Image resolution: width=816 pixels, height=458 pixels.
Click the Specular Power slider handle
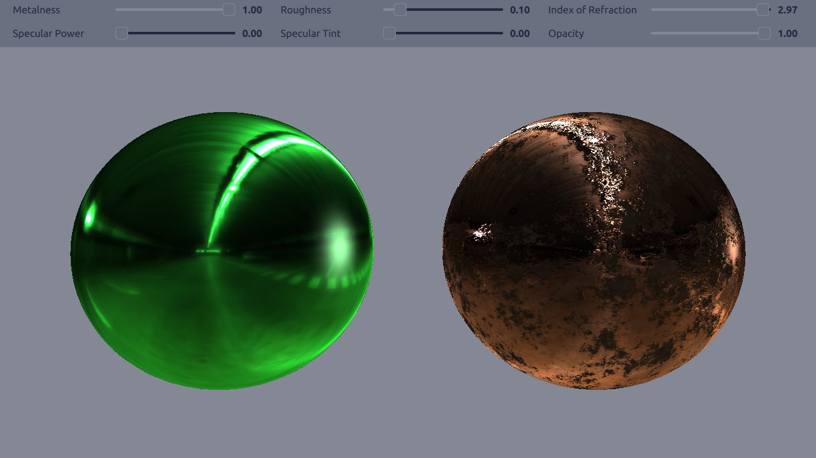coord(122,33)
